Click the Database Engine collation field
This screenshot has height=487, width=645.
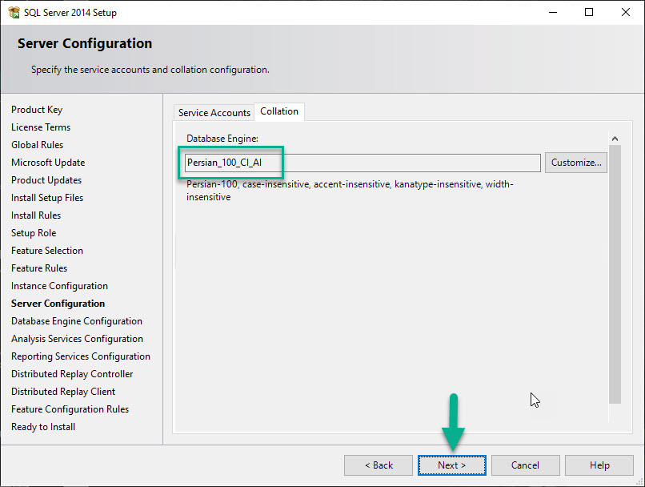click(363, 163)
